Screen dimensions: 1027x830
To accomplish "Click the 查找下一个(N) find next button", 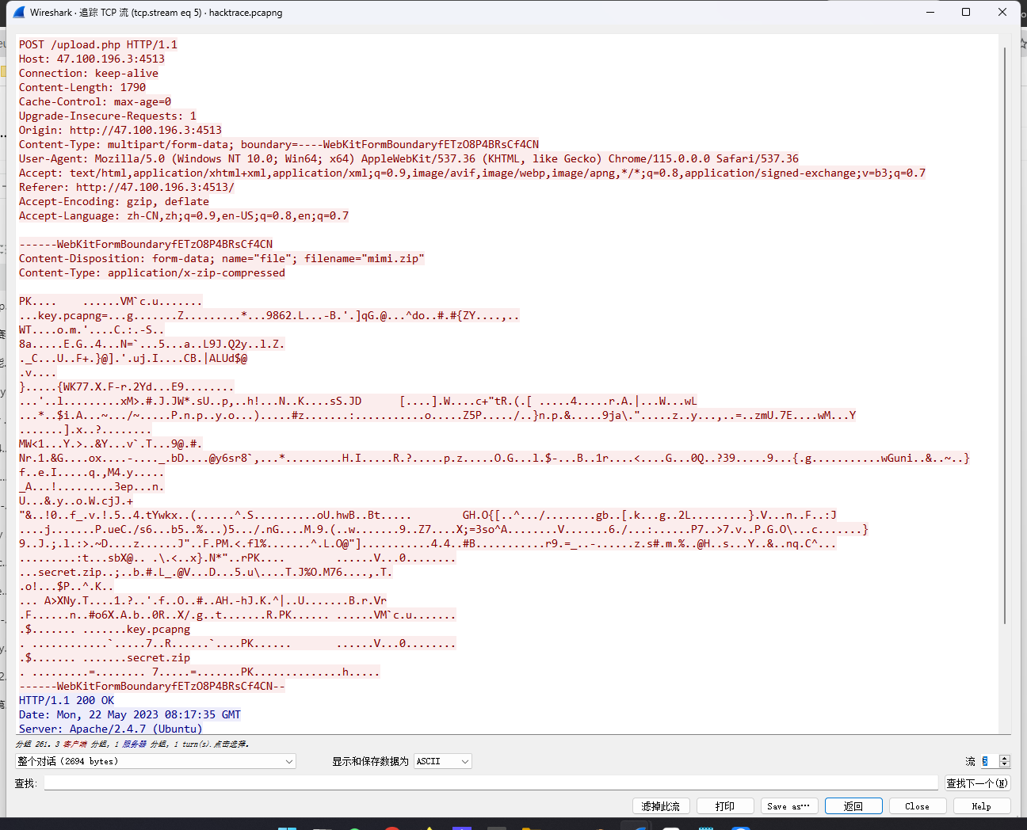I will [977, 782].
